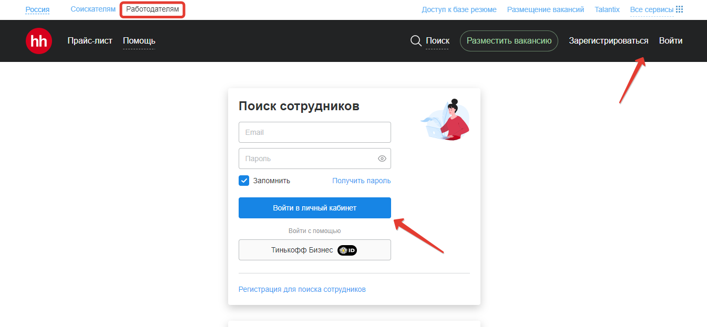Viewport: 707px width, 327px height.
Task: Expand the Помощь menu
Action: tap(139, 41)
